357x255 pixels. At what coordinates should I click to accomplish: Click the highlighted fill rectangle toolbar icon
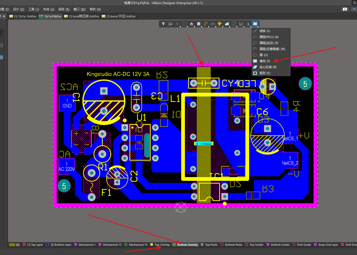click(255, 24)
